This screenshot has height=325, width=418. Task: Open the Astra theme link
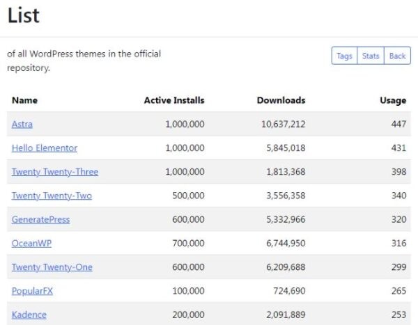point(22,125)
